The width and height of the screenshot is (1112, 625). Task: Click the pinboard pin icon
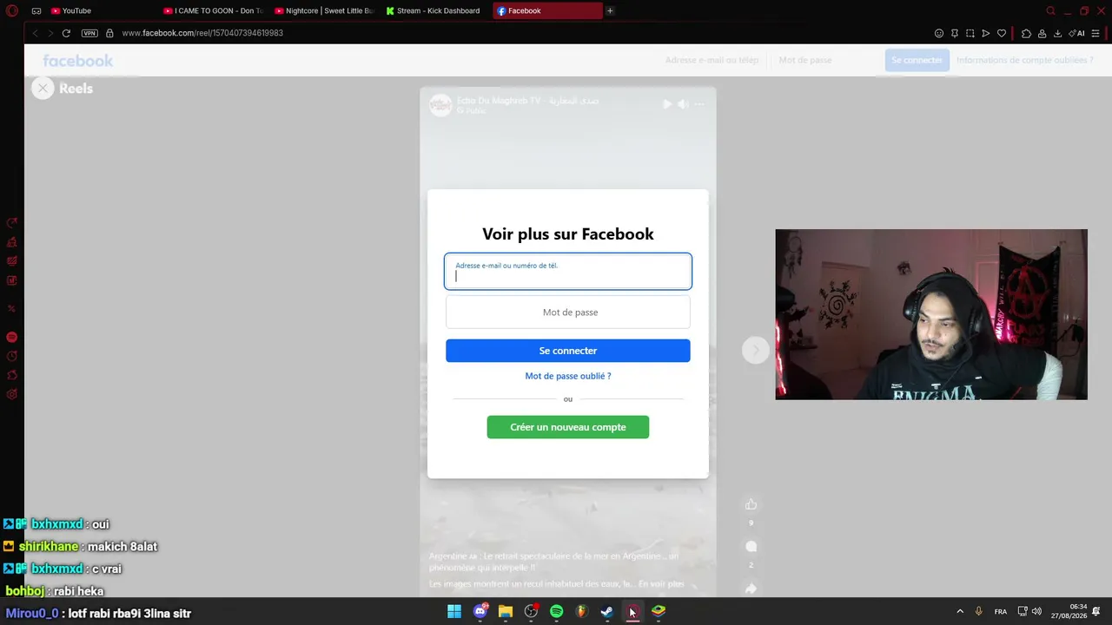click(x=954, y=33)
